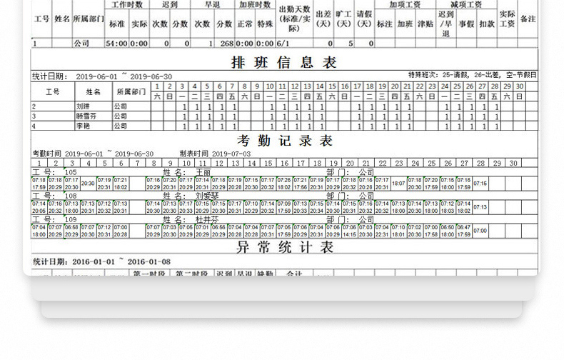The image size is (564, 360).
Task: Click the 出勤天数 column header
Action: coord(294,19)
